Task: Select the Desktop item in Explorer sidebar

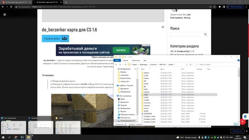Action: [123, 72]
